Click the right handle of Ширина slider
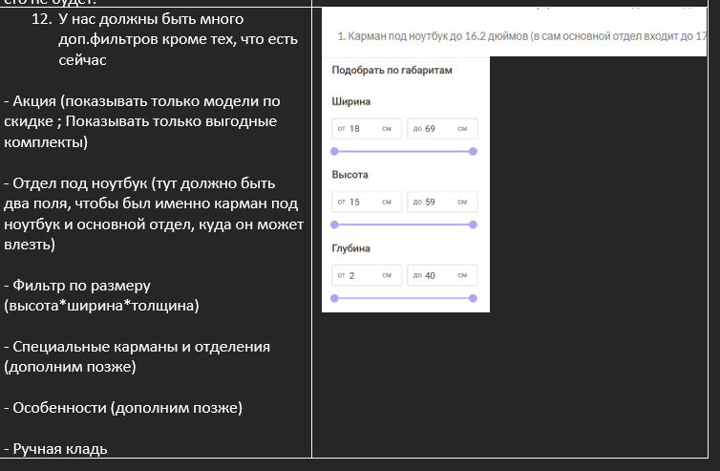The height and width of the screenshot is (471, 720). pyautogui.click(x=473, y=151)
